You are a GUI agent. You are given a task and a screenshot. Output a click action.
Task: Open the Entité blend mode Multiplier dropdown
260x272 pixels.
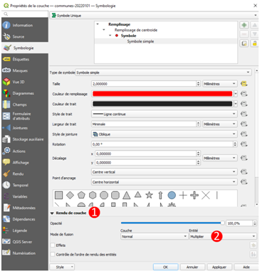point(223,236)
